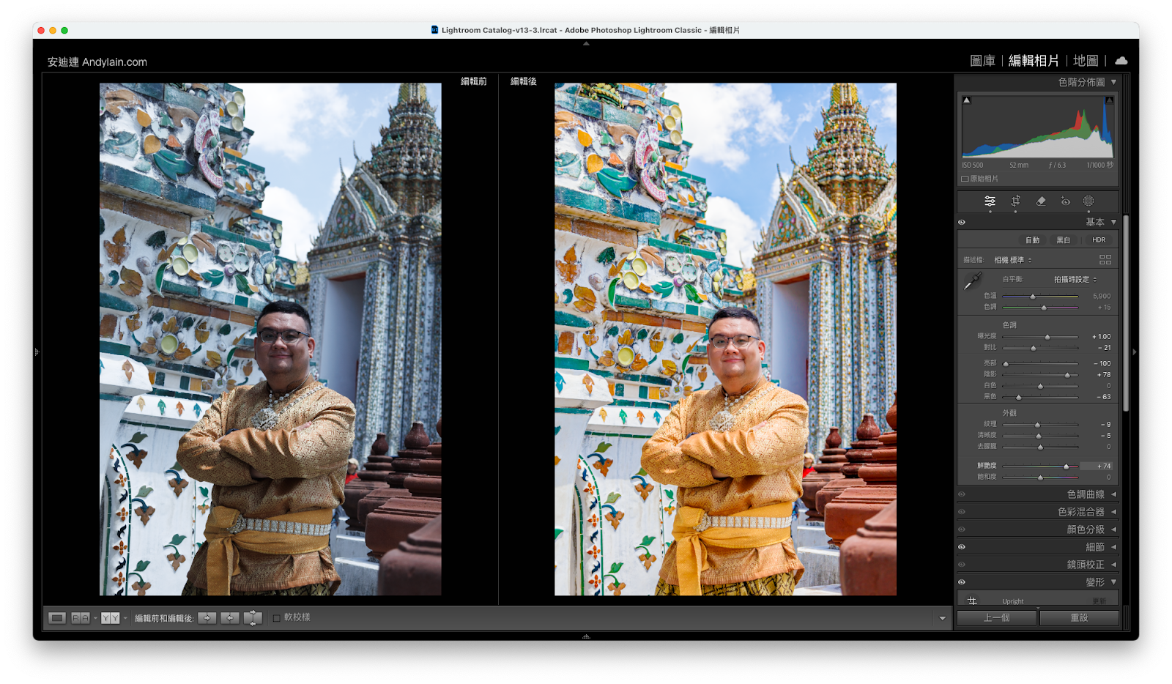
Task: Open the profile browser grid icon
Action: click(x=1105, y=260)
